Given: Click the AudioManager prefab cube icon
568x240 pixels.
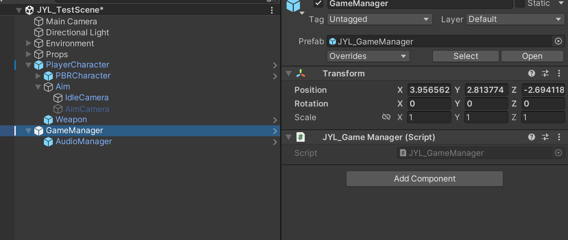Looking at the screenshot, I should [x=48, y=142].
